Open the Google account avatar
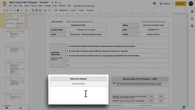 [191, 4]
